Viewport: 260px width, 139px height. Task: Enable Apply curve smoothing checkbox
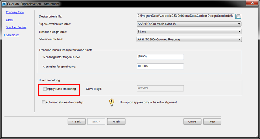pos(45,89)
